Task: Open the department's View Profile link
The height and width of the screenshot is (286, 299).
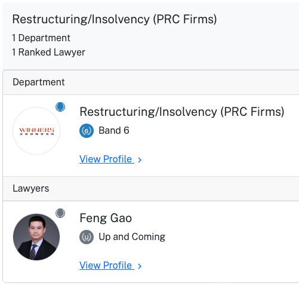Action: [107, 159]
